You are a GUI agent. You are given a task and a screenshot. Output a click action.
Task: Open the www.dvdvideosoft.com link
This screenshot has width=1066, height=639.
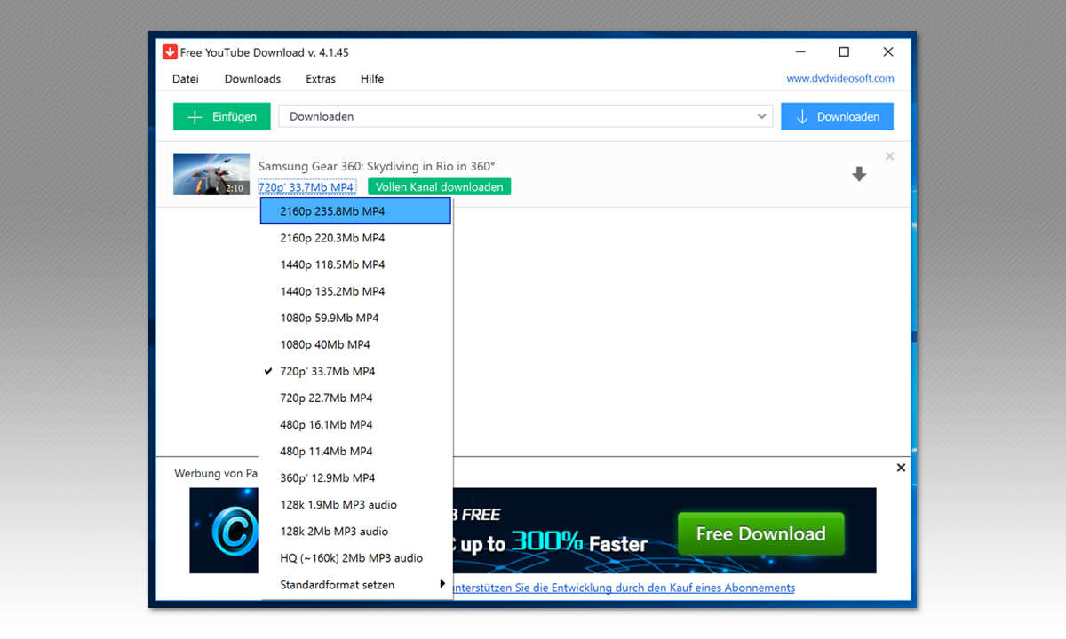tap(840, 78)
